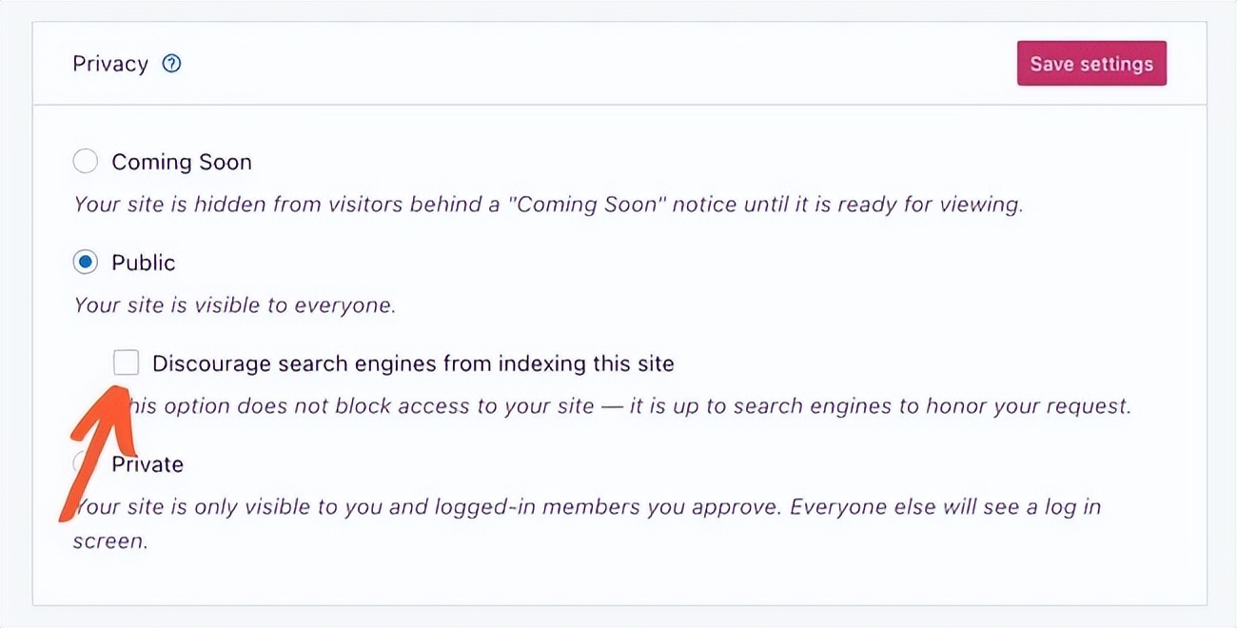Click the Discourage search engines label text
This screenshot has height=628, width=1237.
413,363
